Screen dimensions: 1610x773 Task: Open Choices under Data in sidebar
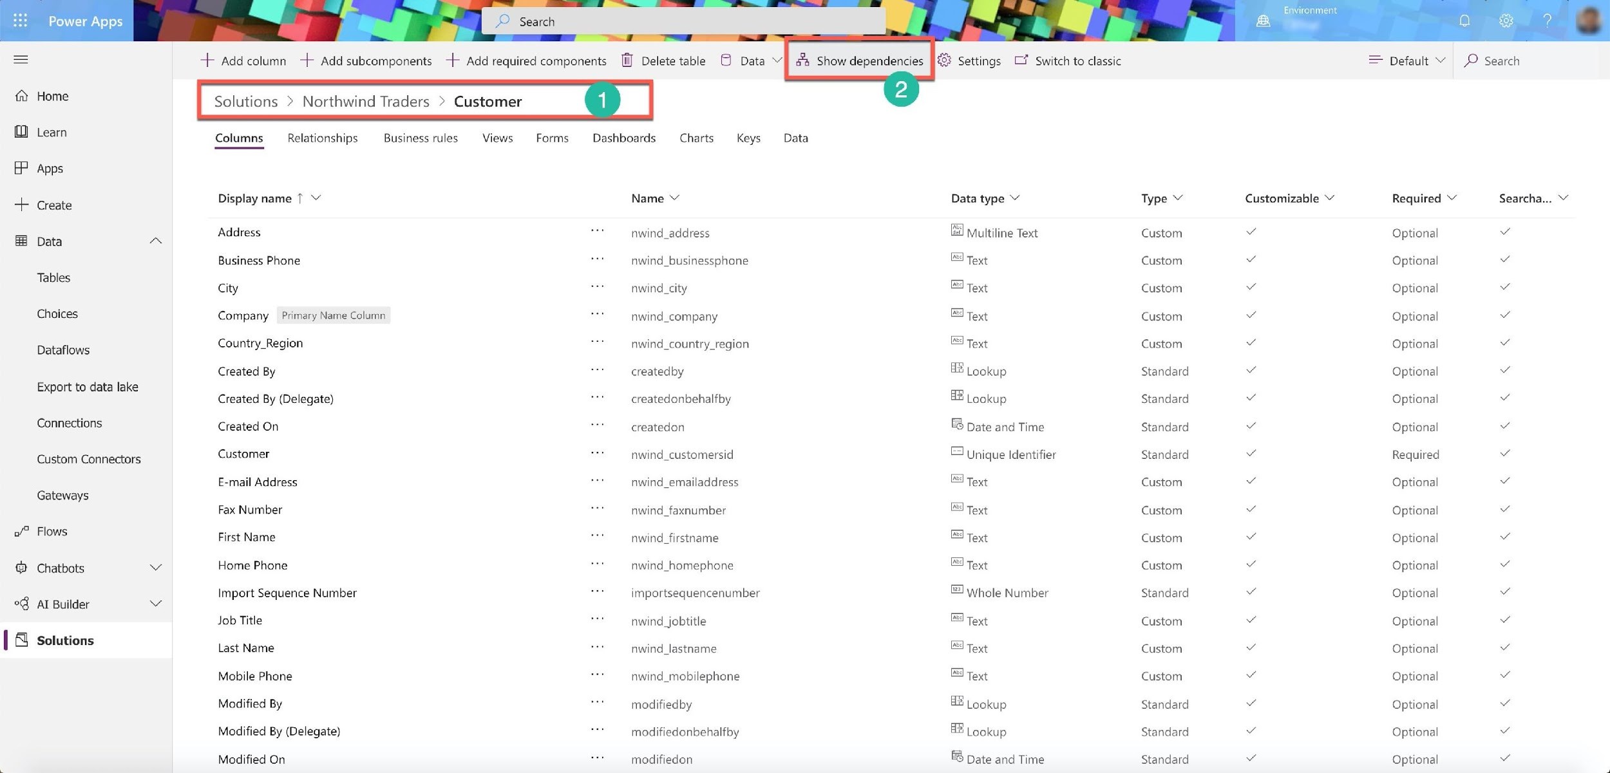[57, 313]
